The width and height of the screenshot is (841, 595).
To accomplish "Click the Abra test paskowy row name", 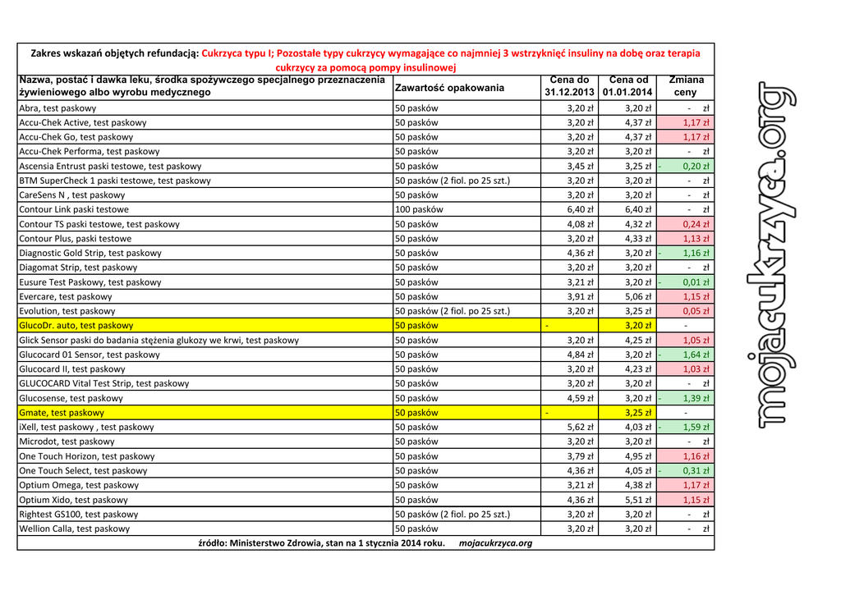I will (x=57, y=108).
